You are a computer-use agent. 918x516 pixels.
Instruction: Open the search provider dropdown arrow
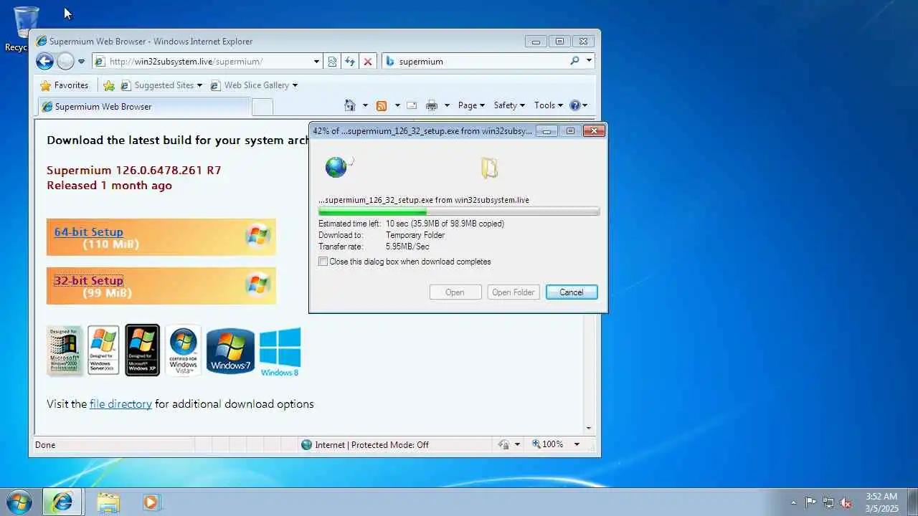[589, 61]
